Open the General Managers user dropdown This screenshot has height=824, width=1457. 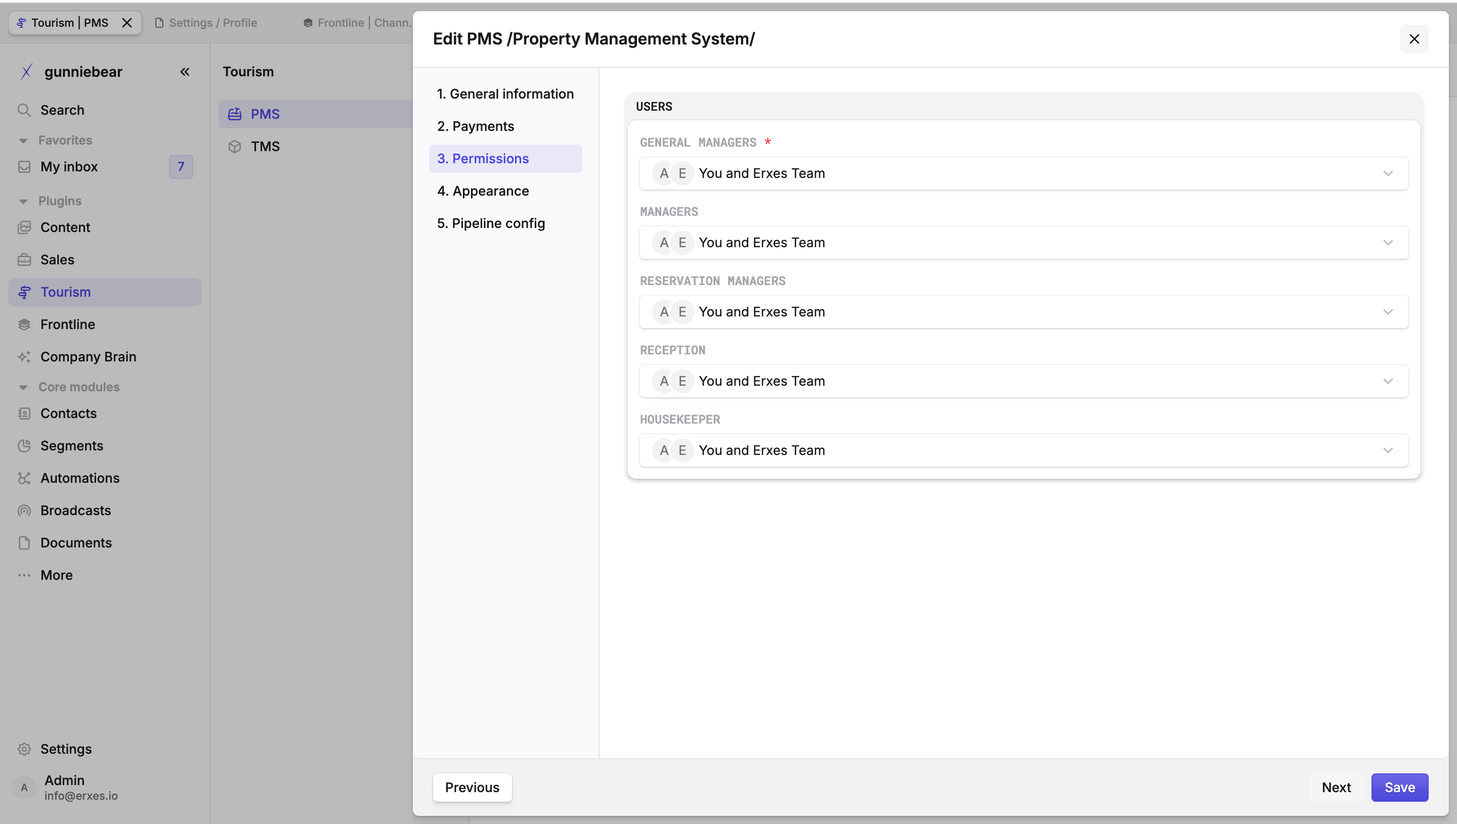(x=1024, y=173)
